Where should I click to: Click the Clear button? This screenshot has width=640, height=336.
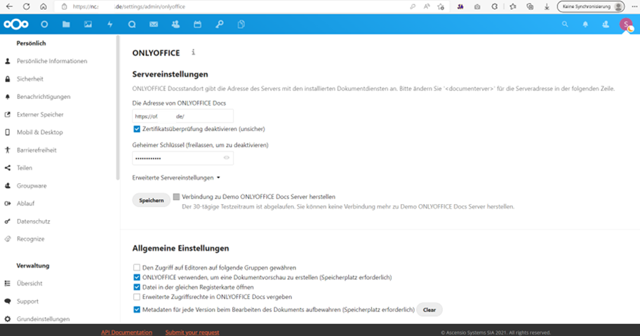pos(429,310)
